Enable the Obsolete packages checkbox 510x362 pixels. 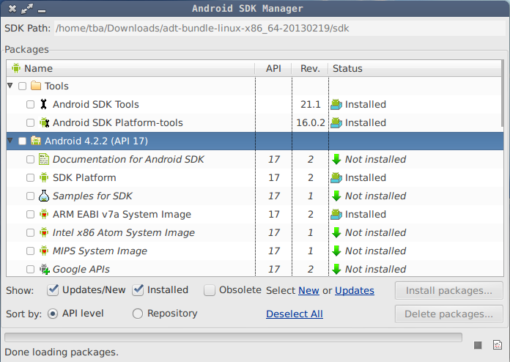pos(210,290)
